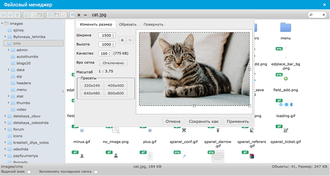Select the qpanel_darrow.gif file icon
The height and width of the screenshot is (176, 330).
(218, 130)
